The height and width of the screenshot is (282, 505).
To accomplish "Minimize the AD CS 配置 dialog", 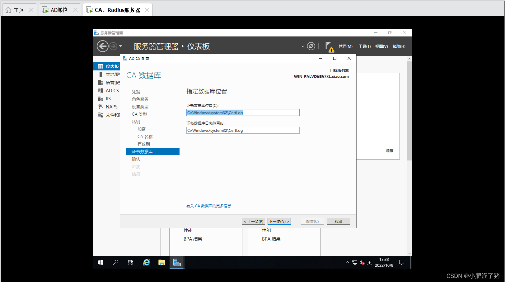I will [x=321, y=58].
